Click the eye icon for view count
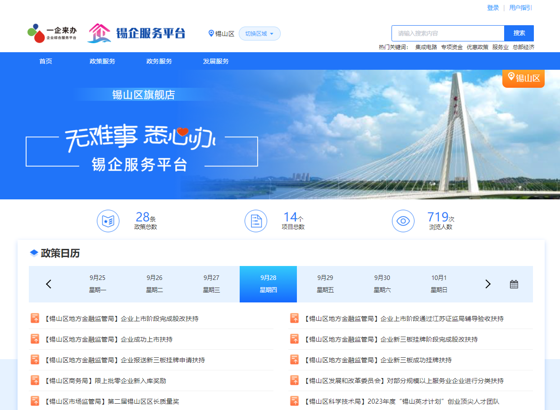Screen dimensions: 560x410 click(x=403, y=221)
